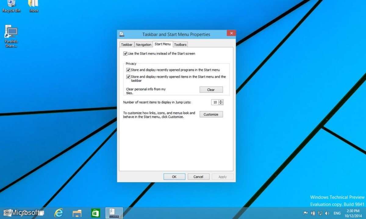Click the volume speaker tray icon
366x219 pixels.
click(327, 213)
